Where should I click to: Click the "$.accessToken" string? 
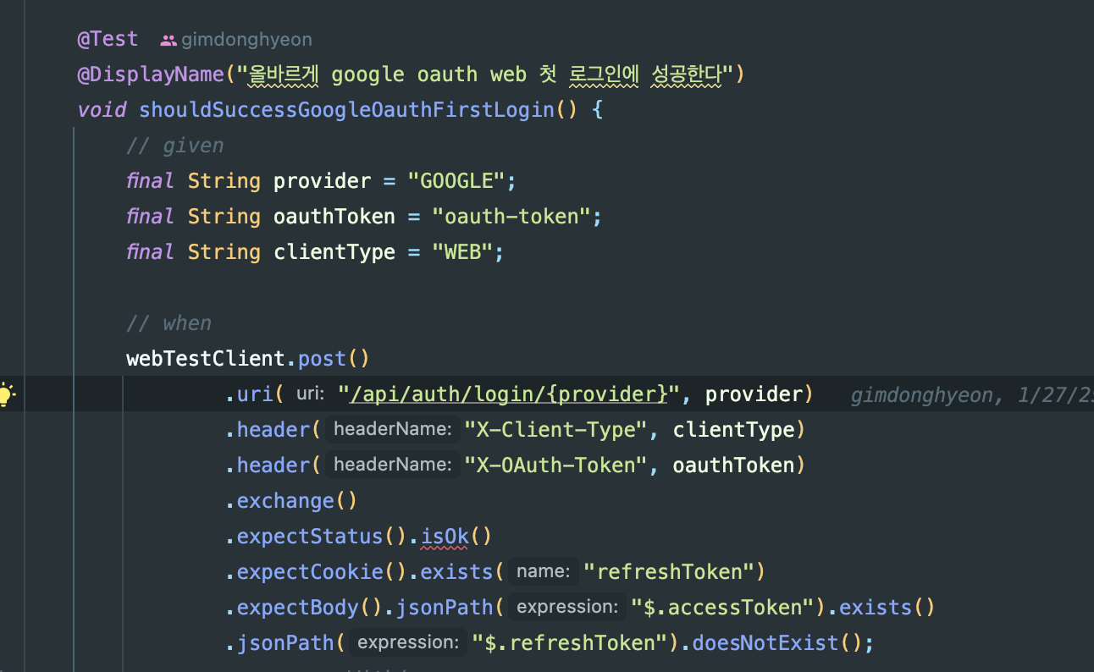point(723,608)
